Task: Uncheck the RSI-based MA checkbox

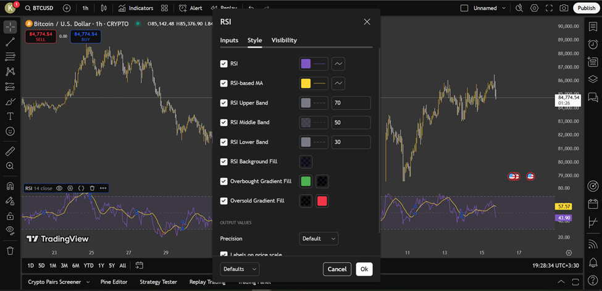Action: 224,83
